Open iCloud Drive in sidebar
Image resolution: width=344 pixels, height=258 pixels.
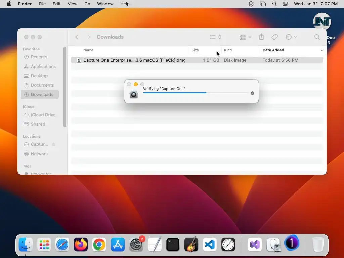(40, 115)
